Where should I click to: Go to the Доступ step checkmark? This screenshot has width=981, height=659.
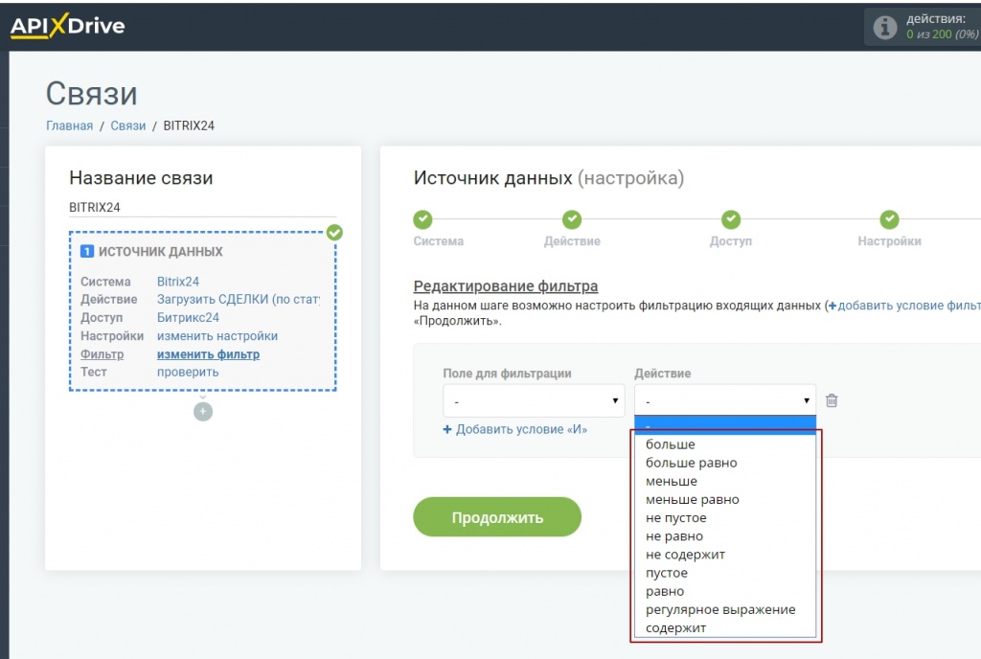pyautogui.click(x=731, y=219)
